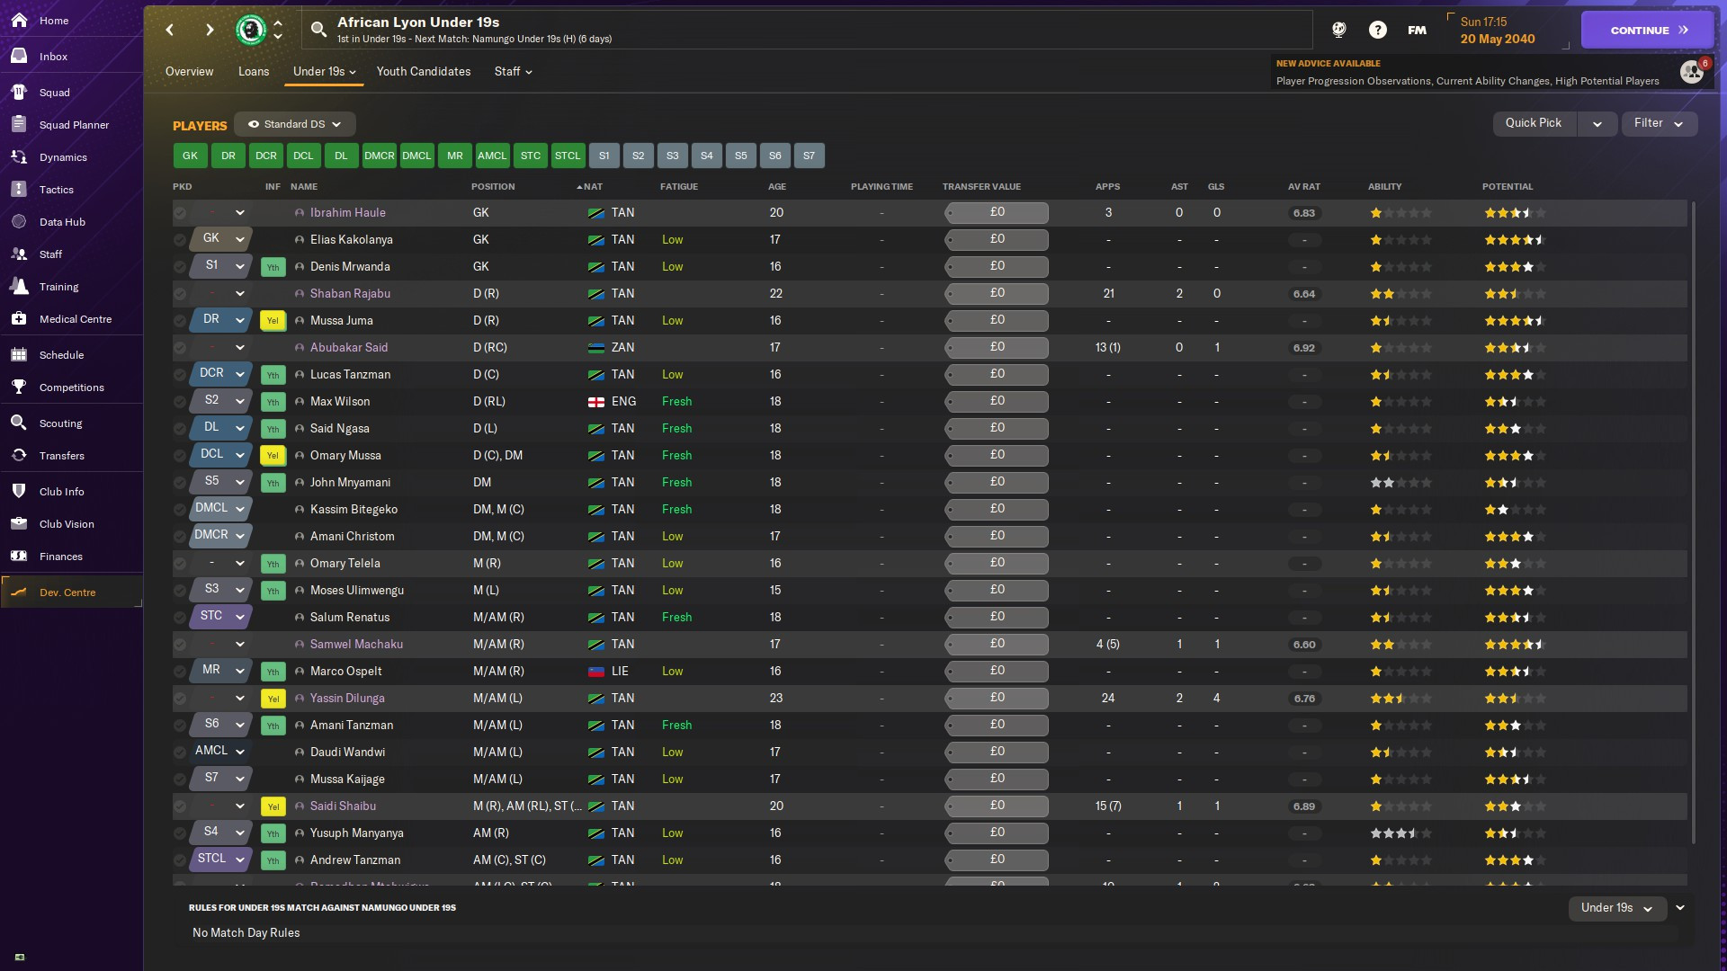
Task: Tick selection circle for Ibrahim Haule
Action: coord(180,213)
